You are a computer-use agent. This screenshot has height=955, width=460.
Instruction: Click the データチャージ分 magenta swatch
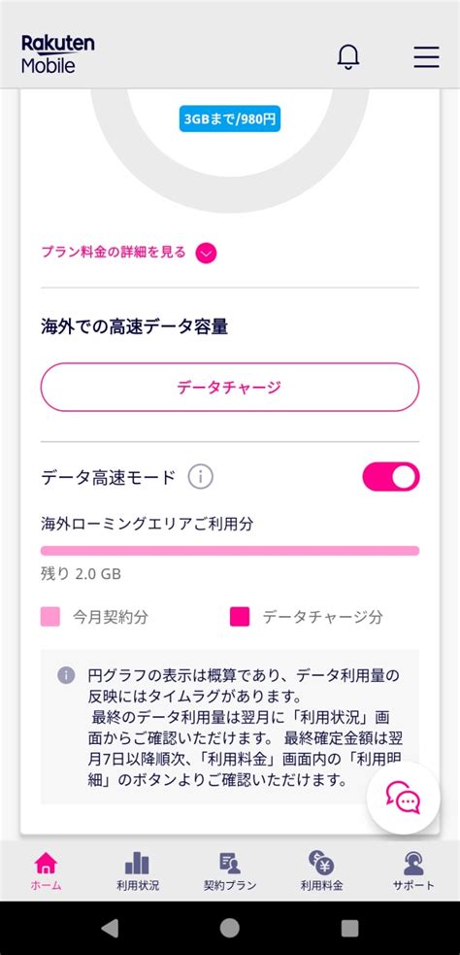(240, 617)
